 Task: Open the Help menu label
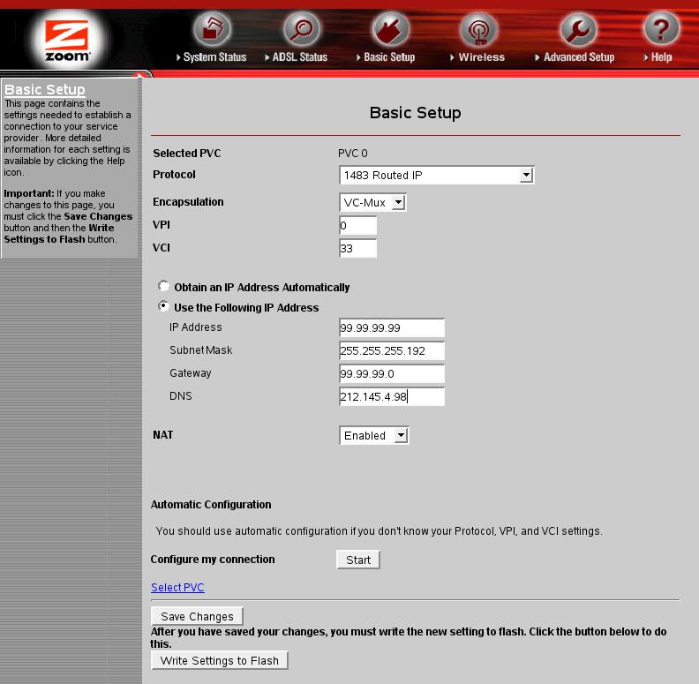click(658, 57)
